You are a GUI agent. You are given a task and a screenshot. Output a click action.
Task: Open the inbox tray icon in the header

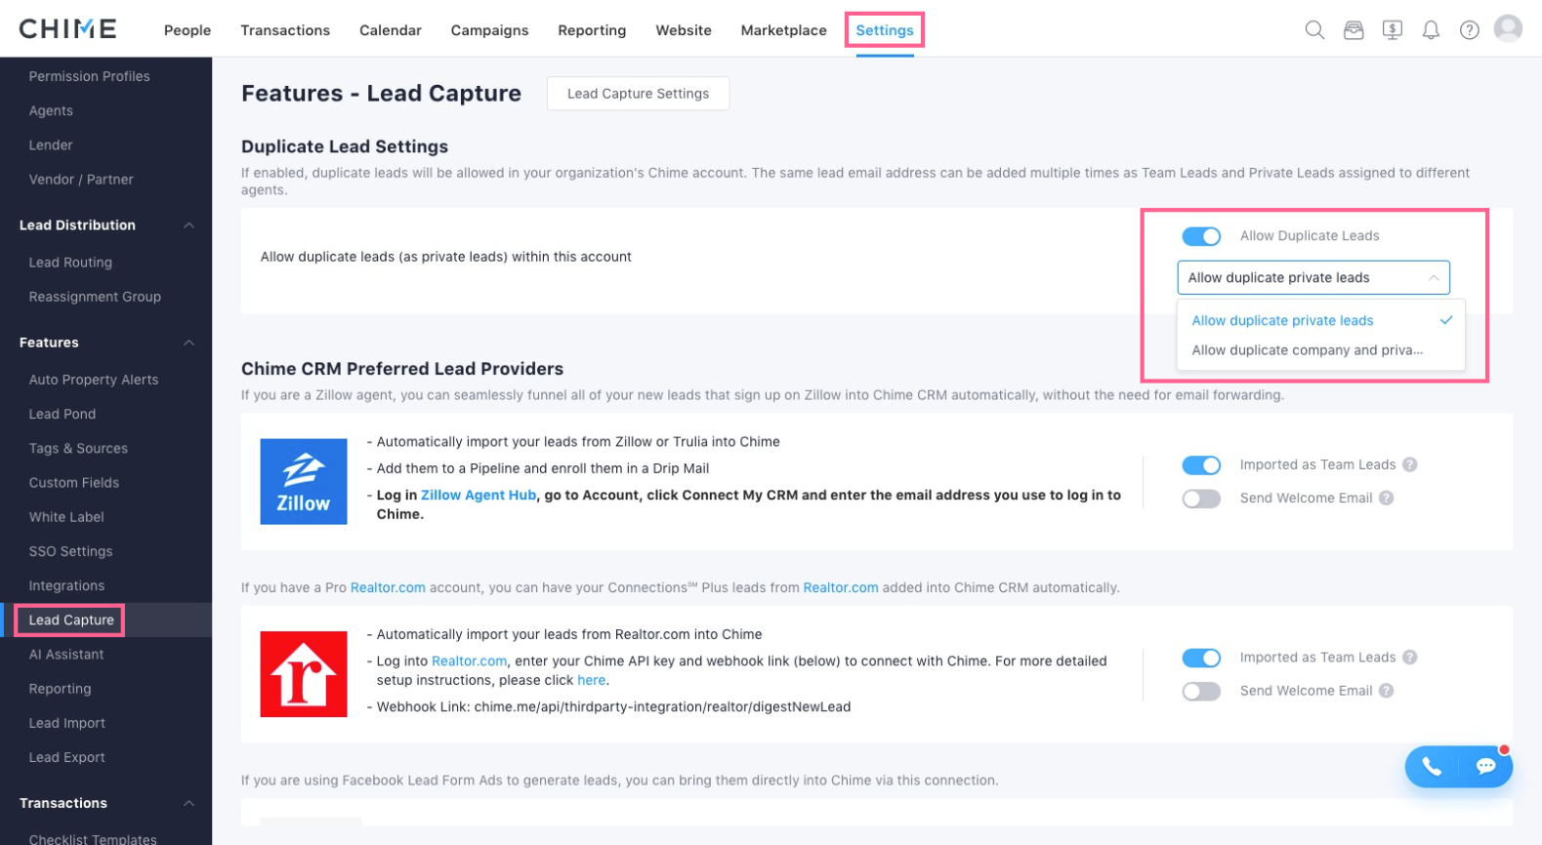point(1354,30)
